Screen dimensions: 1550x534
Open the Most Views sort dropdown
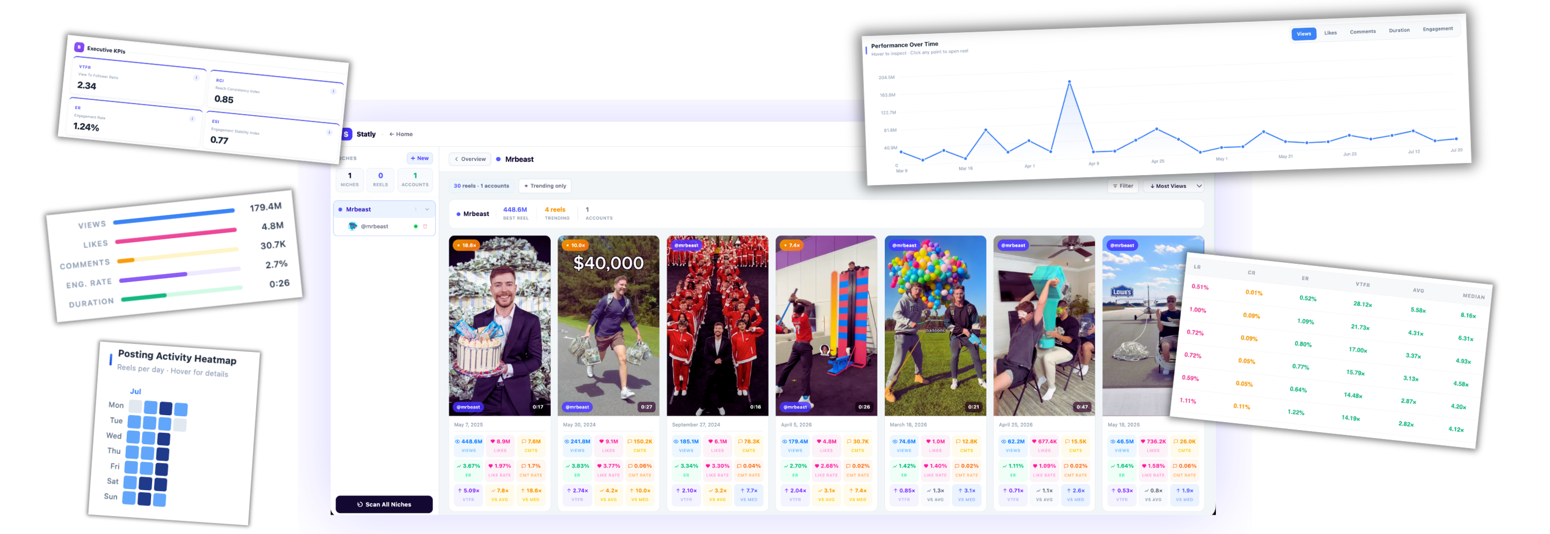[1175, 186]
